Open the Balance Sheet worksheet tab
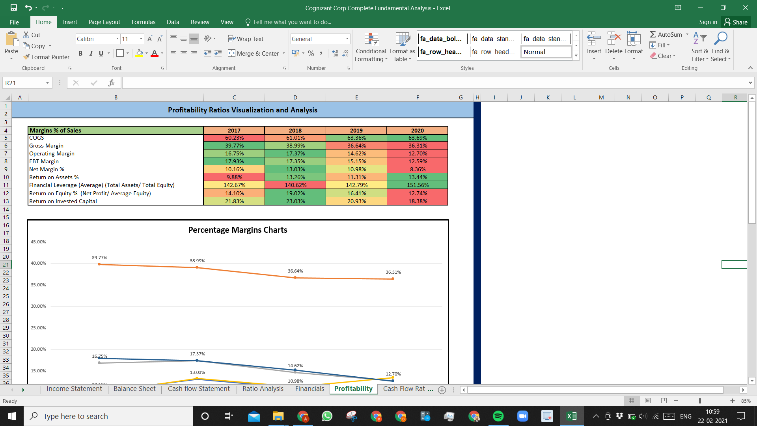 (134, 389)
